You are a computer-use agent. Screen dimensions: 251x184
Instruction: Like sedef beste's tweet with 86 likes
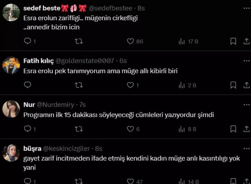[x=131, y=41]
